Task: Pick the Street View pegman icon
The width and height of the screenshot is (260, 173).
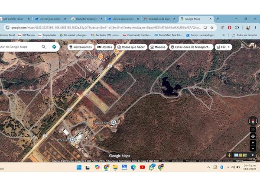Action: pos(230,155)
